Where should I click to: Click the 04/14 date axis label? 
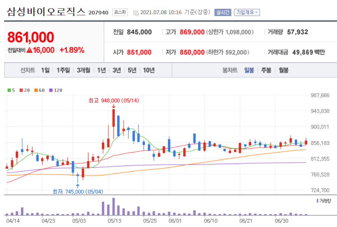pos(13,221)
